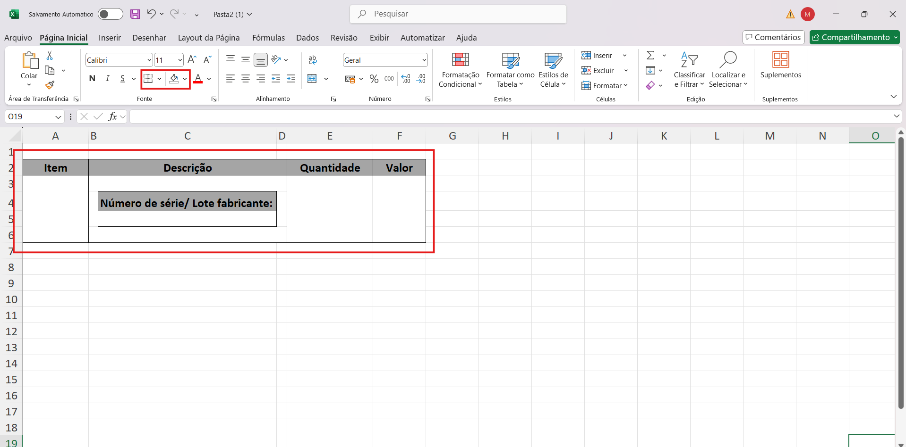Viewport: 906px width, 447px height.
Task: Click the Compartilhamento button
Action: (x=855, y=37)
